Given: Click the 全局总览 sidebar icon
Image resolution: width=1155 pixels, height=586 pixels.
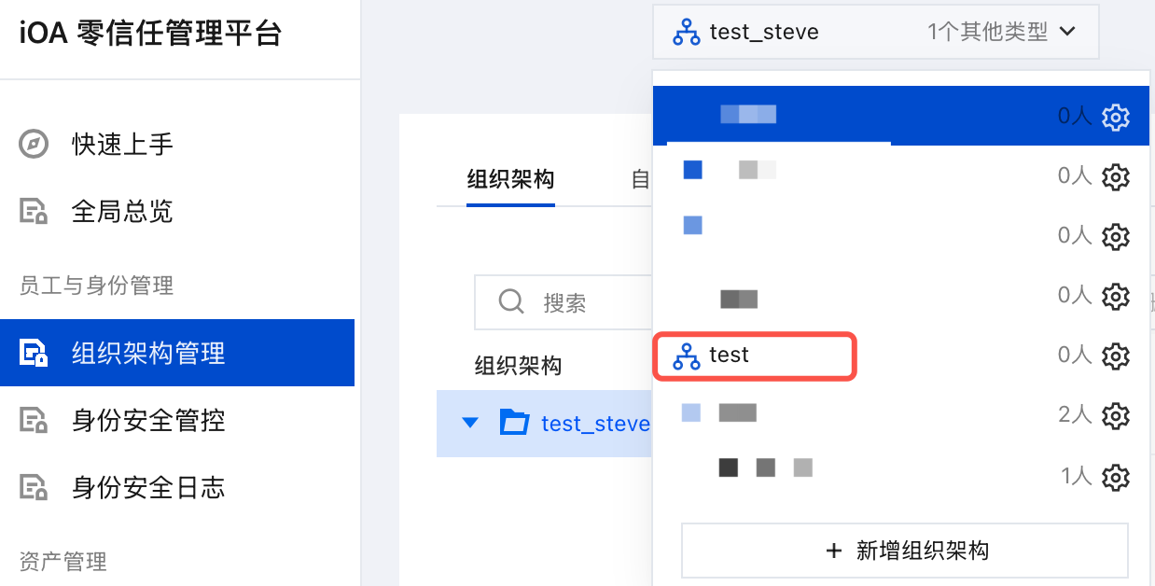Looking at the screenshot, I should (x=34, y=212).
